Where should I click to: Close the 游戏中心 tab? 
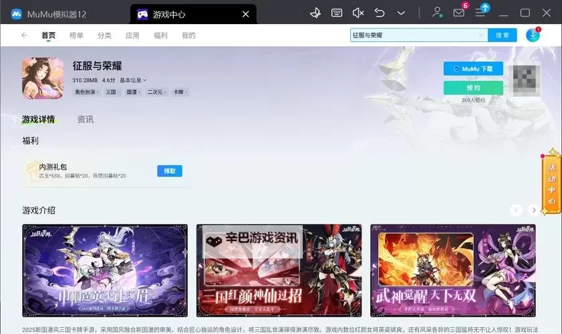(x=245, y=14)
